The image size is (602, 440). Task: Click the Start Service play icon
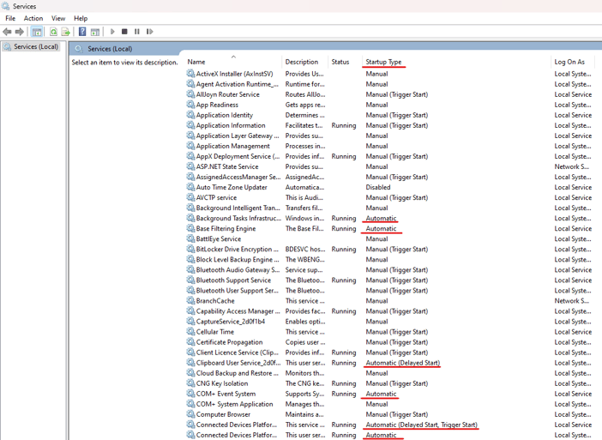pos(112,32)
